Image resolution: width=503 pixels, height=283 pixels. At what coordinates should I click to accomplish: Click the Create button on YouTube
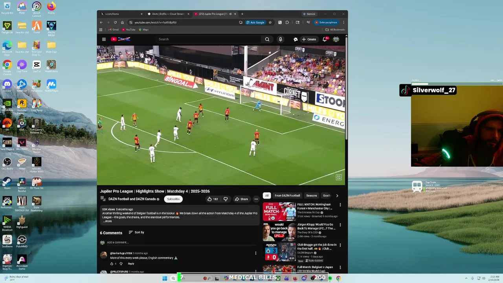(x=309, y=39)
